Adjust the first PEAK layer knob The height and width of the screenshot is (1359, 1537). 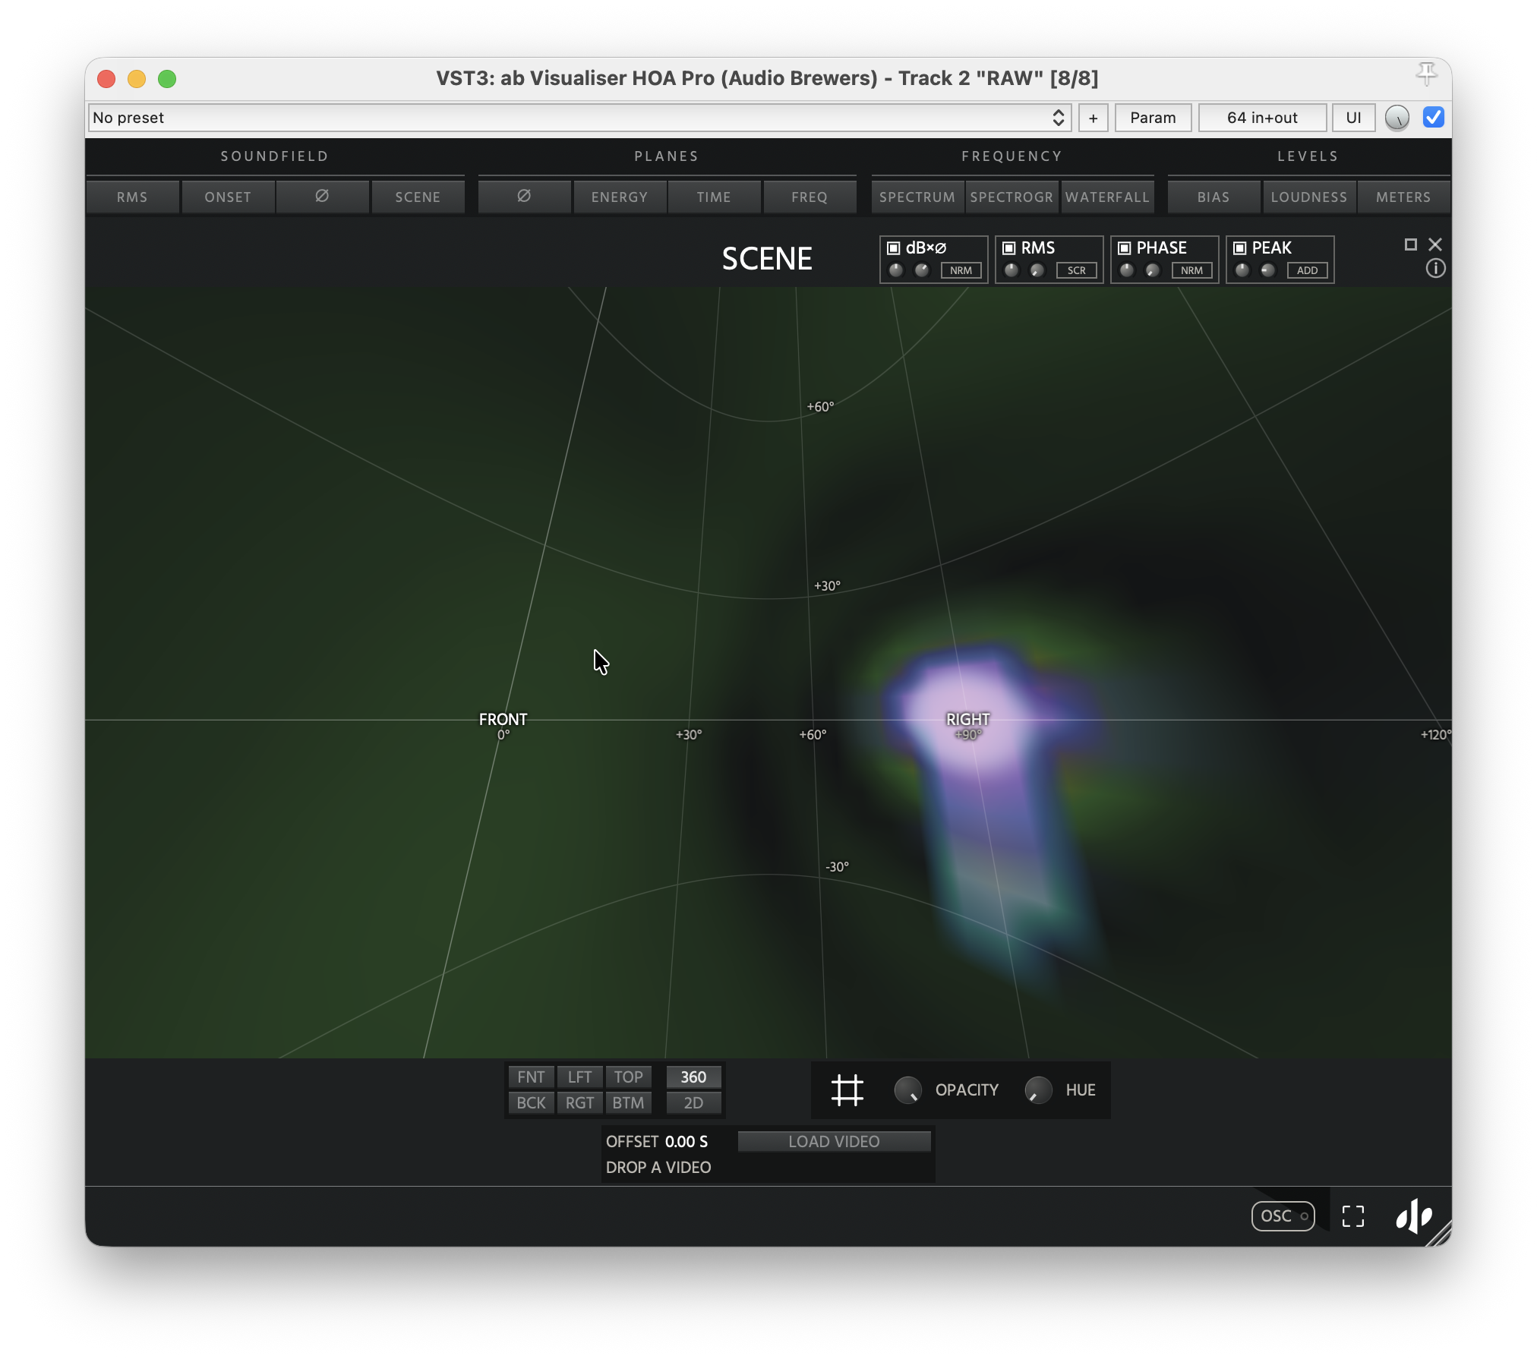coord(1242,270)
